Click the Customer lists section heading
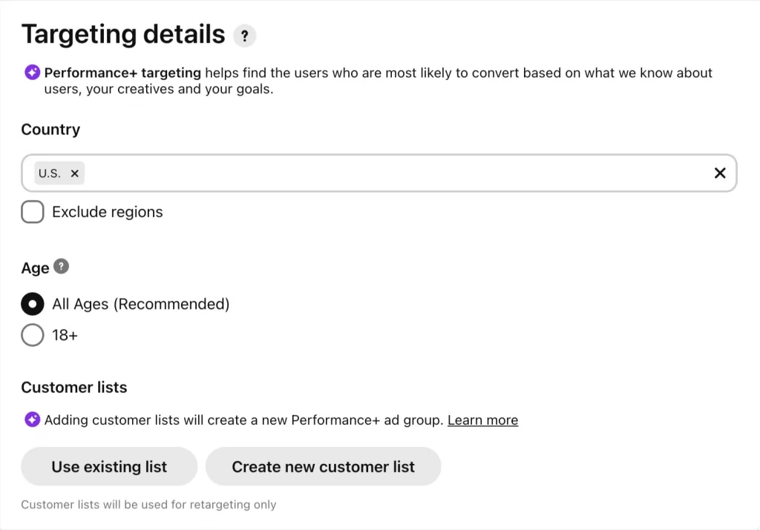The height and width of the screenshot is (530, 760). coord(74,387)
